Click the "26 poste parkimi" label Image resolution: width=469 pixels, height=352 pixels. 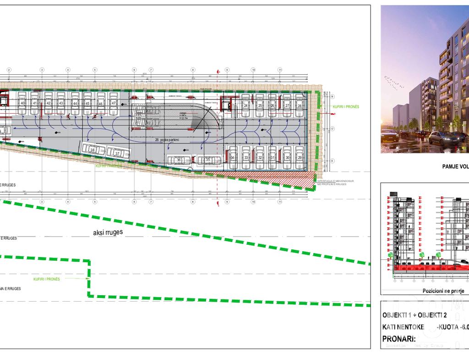[x=167, y=140]
